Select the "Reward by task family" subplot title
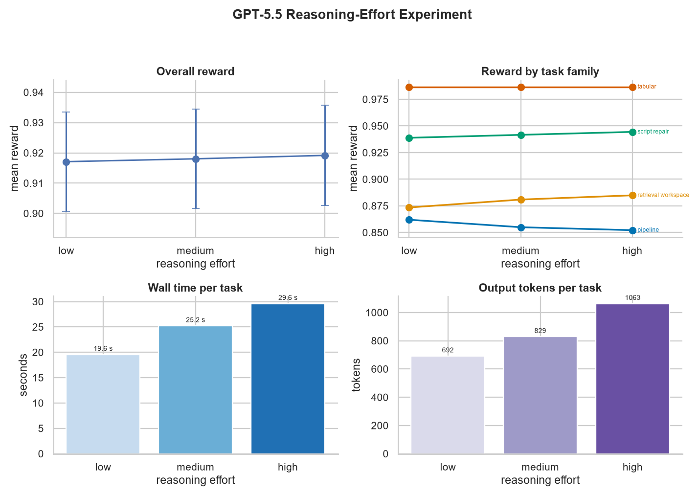 click(x=540, y=71)
